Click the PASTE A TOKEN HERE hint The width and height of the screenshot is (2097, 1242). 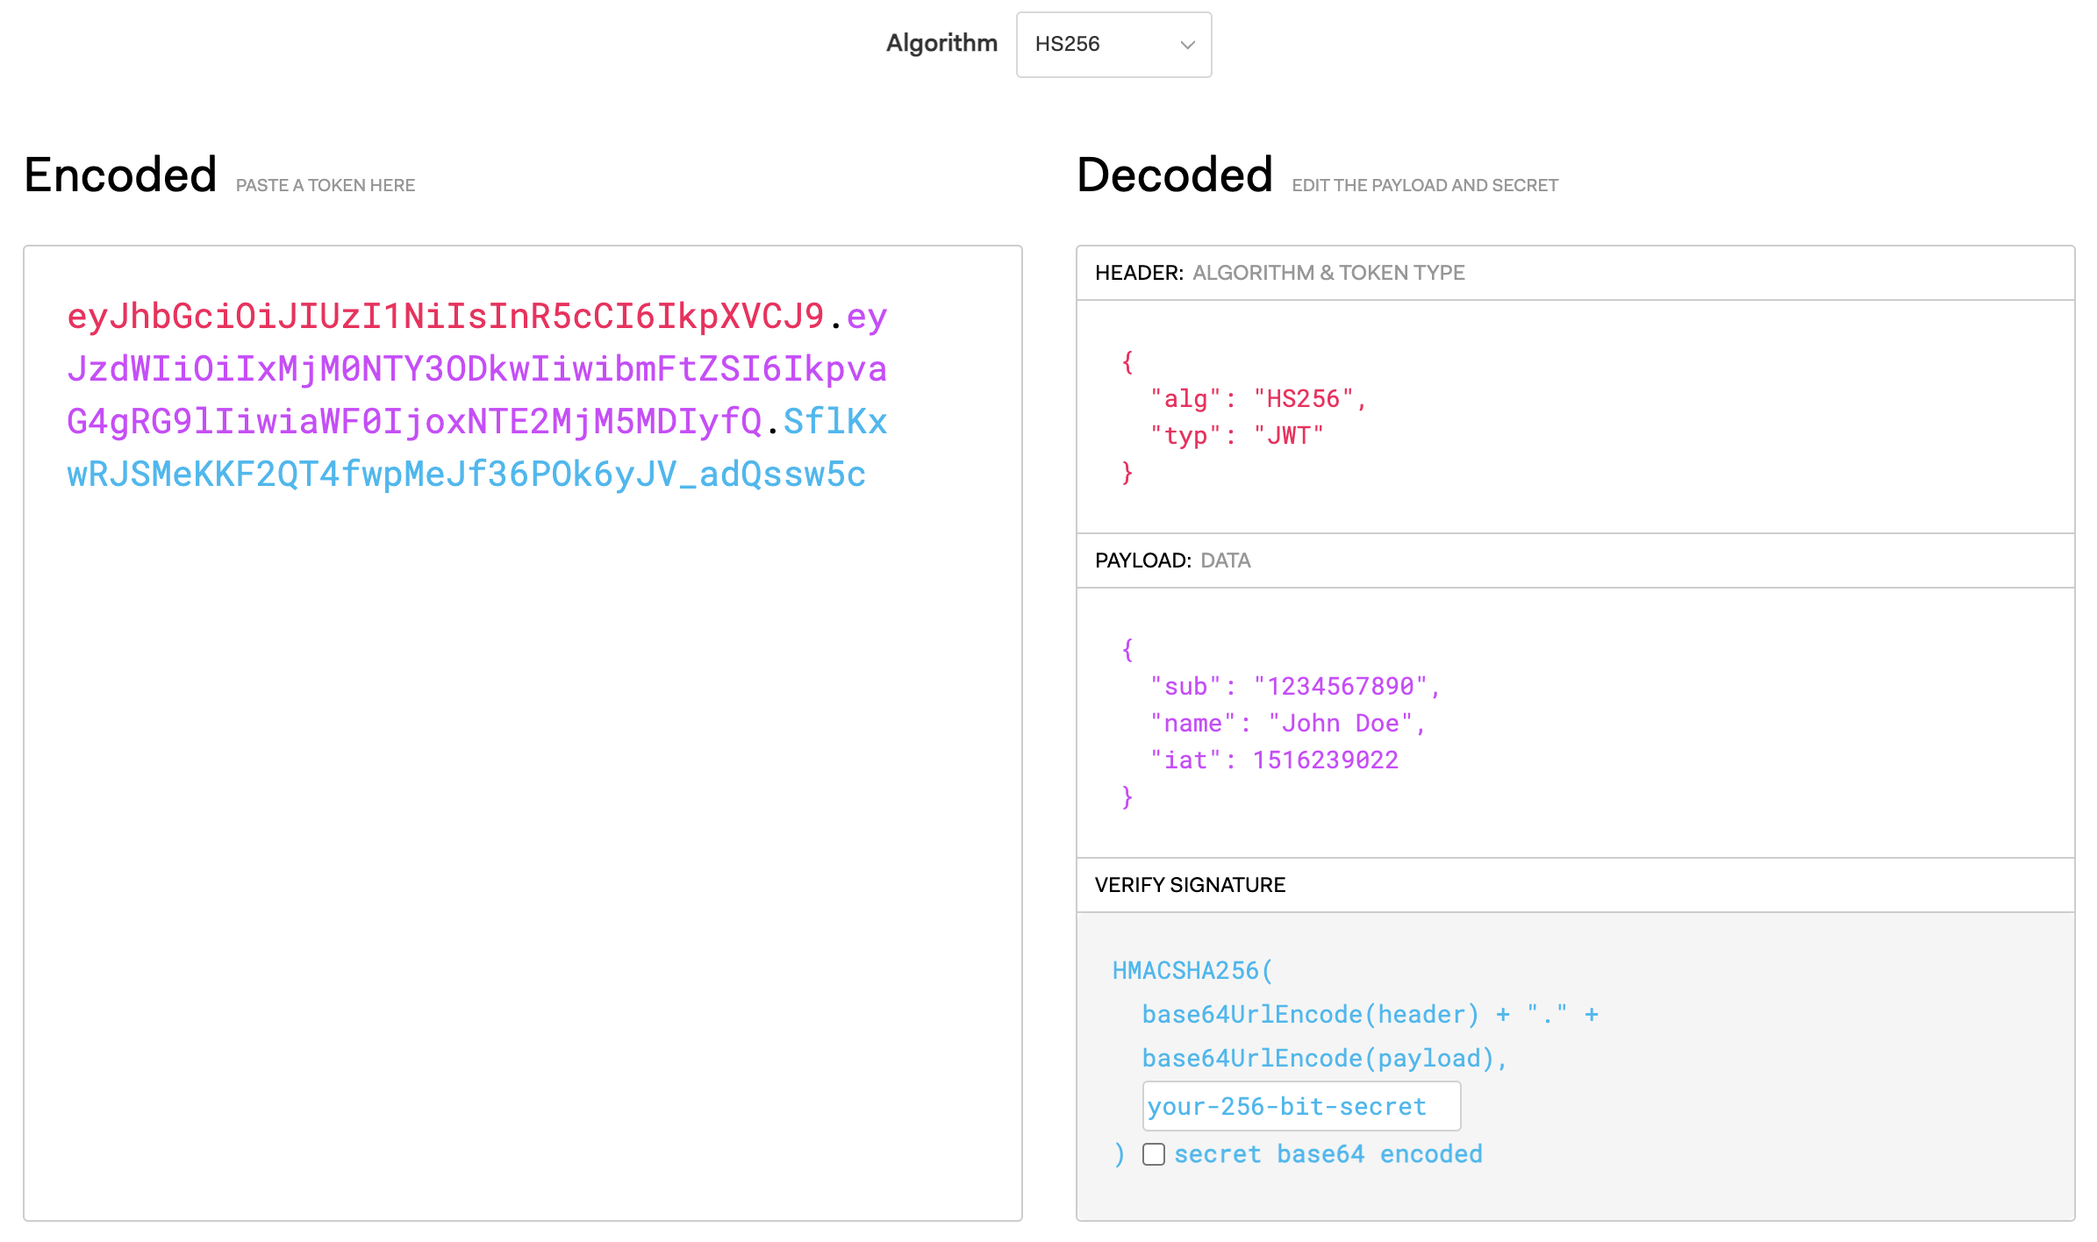coord(326,185)
